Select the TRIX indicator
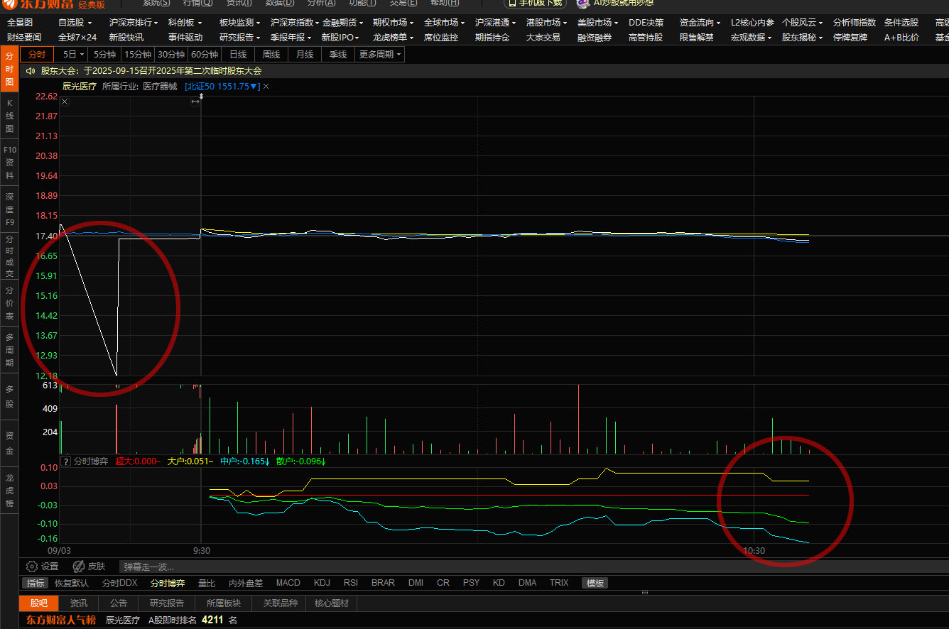This screenshot has width=949, height=629. [x=559, y=583]
